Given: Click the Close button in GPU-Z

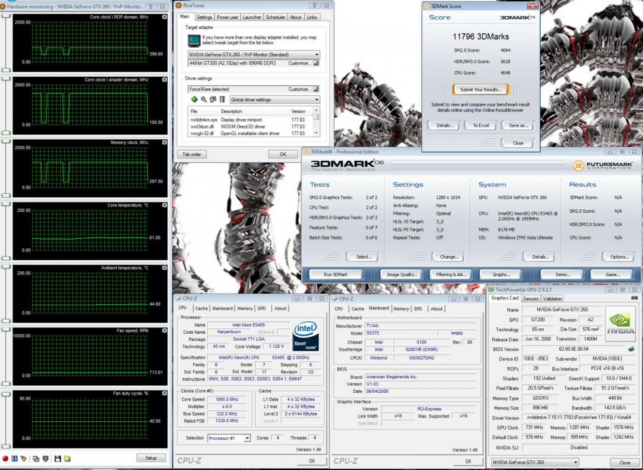Looking at the screenshot, I should (625, 463).
